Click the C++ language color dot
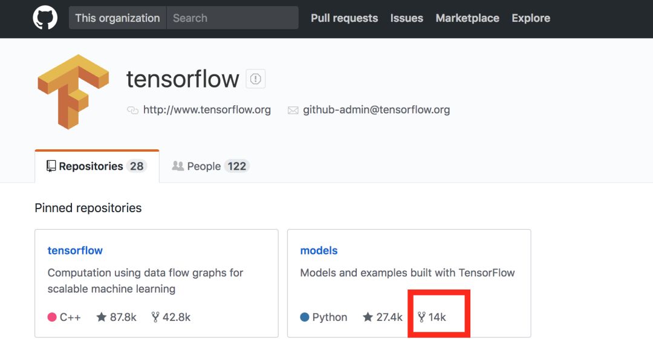 coord(52,317)
